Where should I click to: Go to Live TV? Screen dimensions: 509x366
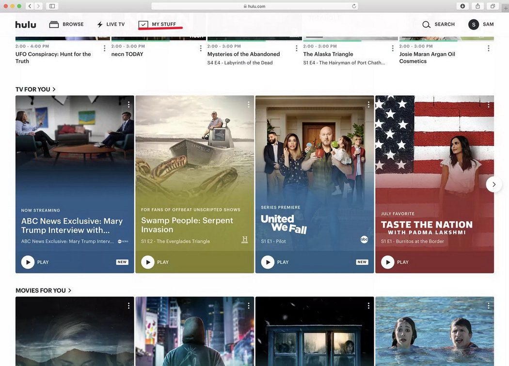(x=111, y=25)
